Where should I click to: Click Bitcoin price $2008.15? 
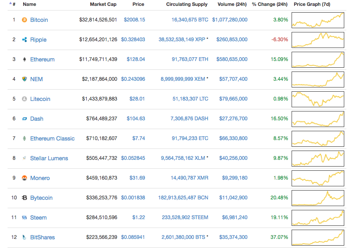pos(134,20)
